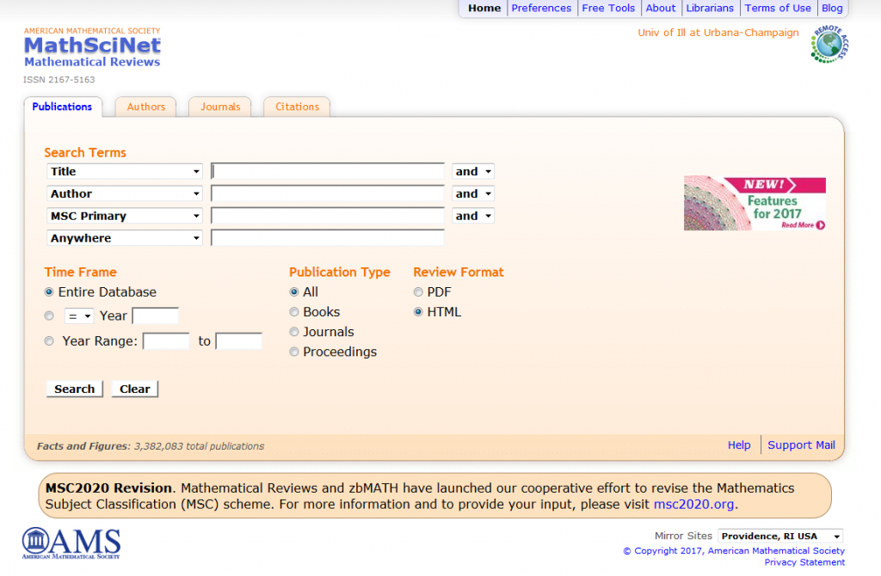Select the Year Range radio button
This screenshot has height=576, width=881.
click(x=49, y=341)
